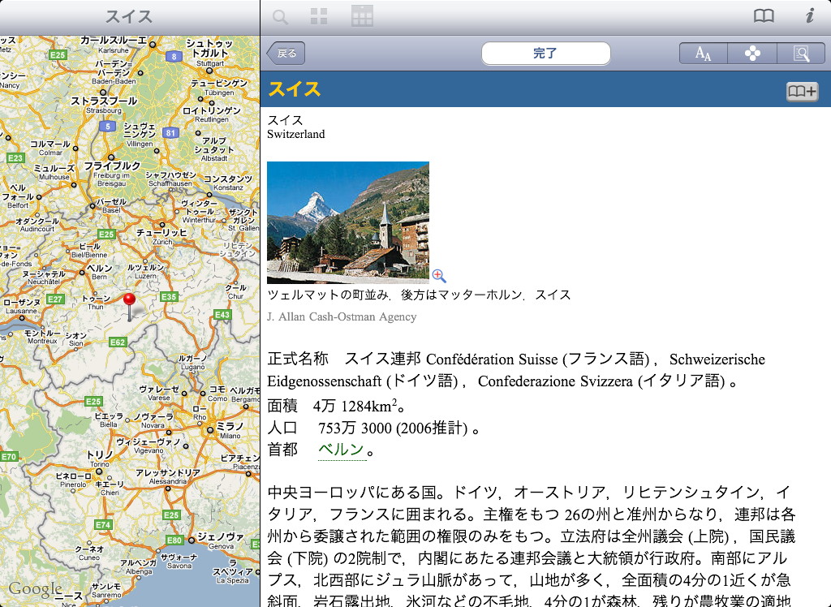Viewport: 831px width, 607px height.
Task: Select the red pin on map
Action: point(129,300)
